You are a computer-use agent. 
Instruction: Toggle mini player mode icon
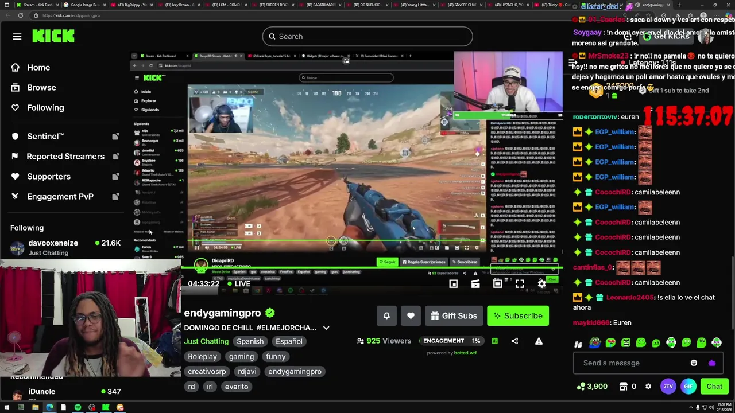453,284
